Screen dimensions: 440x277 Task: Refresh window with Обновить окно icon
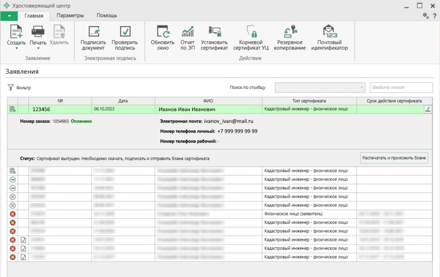tap(162, 31)
